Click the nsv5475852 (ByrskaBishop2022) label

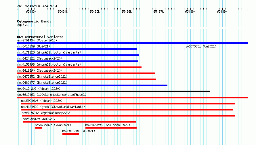pyautogui.click(x=42, y=77)
